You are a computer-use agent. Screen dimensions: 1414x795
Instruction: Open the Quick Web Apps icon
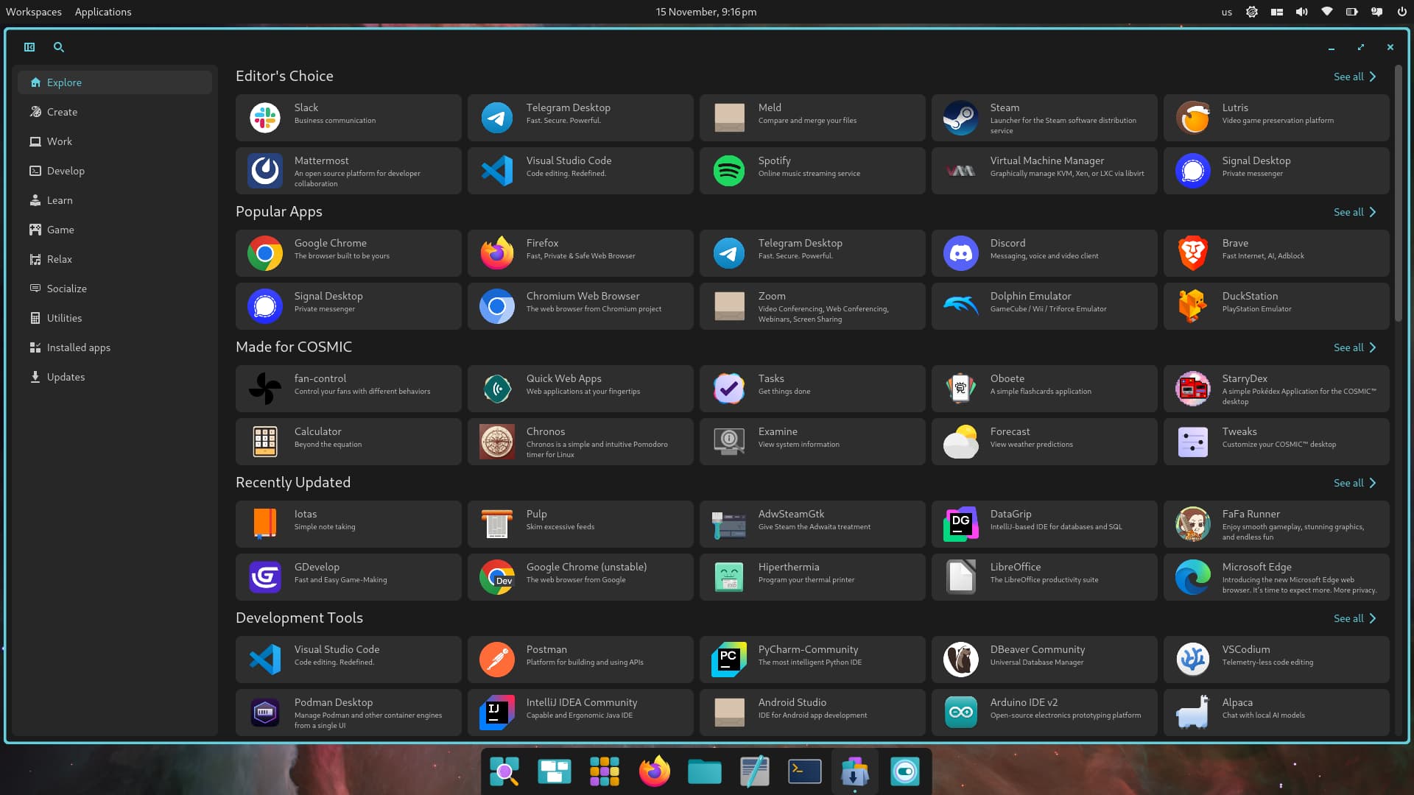(x=497, y=389)
